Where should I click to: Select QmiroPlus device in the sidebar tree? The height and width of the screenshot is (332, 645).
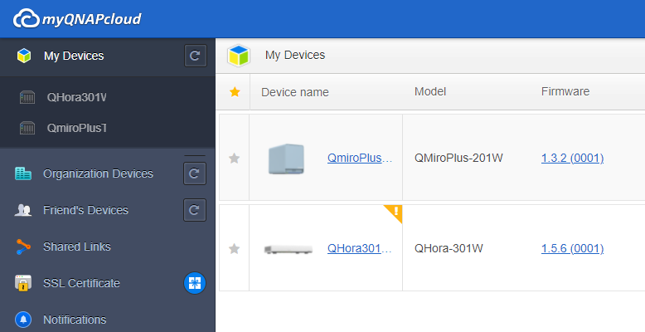pos(76,128)
